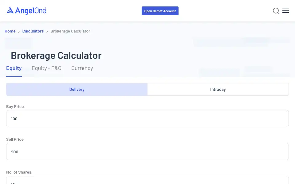This screenshot has width=295, height=184.
Task: Click the No. of Shares label
Action: [19, 172]
